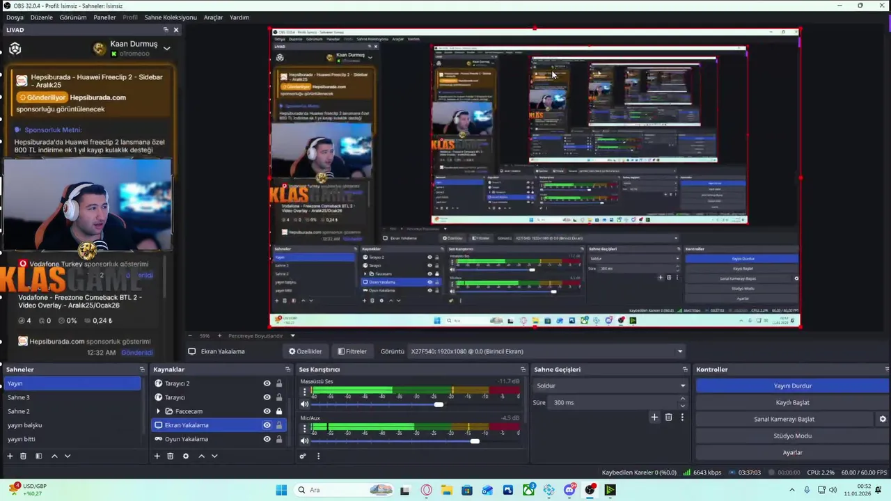Click the LIVAD logo icon
Viewport: 891px width, 501px height.
15,49
